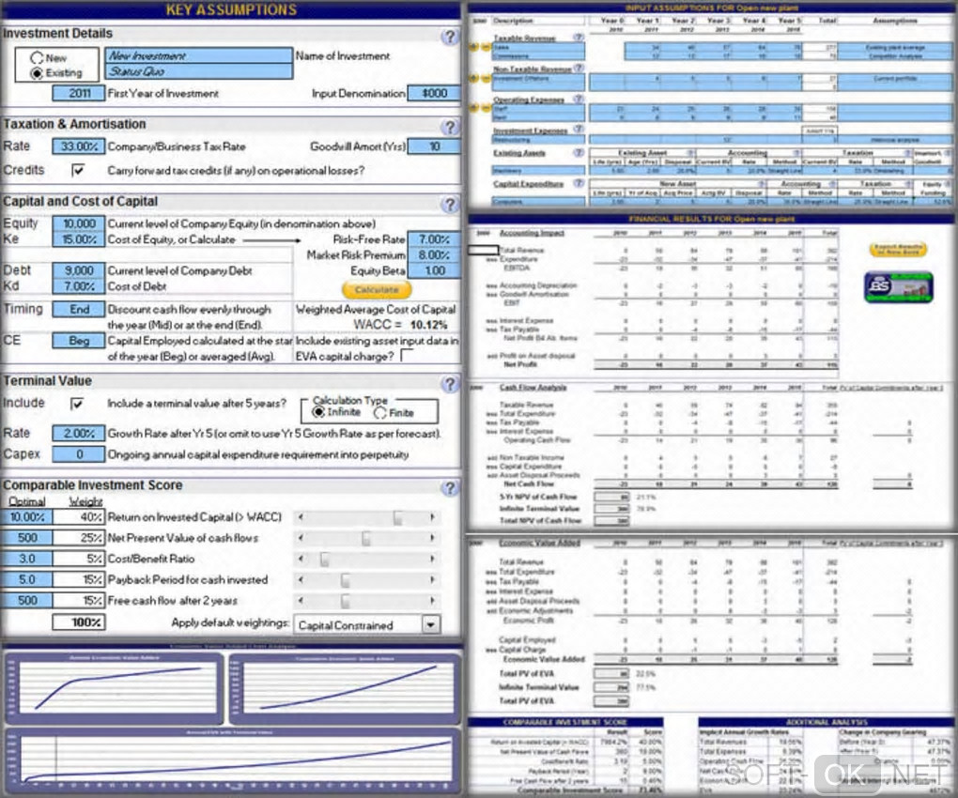Image resolution: width=958 pixels, height=798 pixels.
Task: Click the CE Beg field
Action: [x=79, y=341]
